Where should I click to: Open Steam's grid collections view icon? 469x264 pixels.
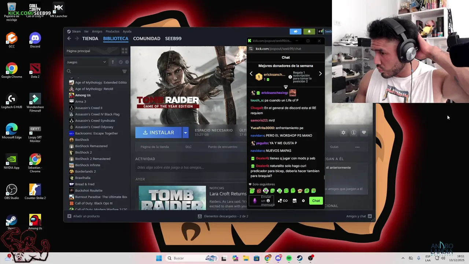125,51
